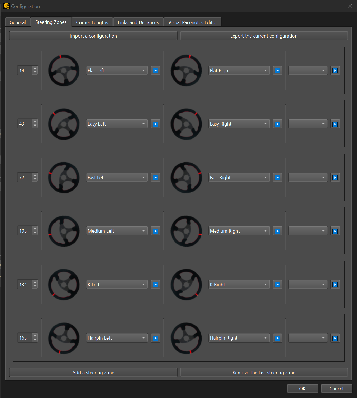This screenshot has width=357, height=398.
Task: Click the Flat Right steering wheel image
Action: tap(186, 71)
